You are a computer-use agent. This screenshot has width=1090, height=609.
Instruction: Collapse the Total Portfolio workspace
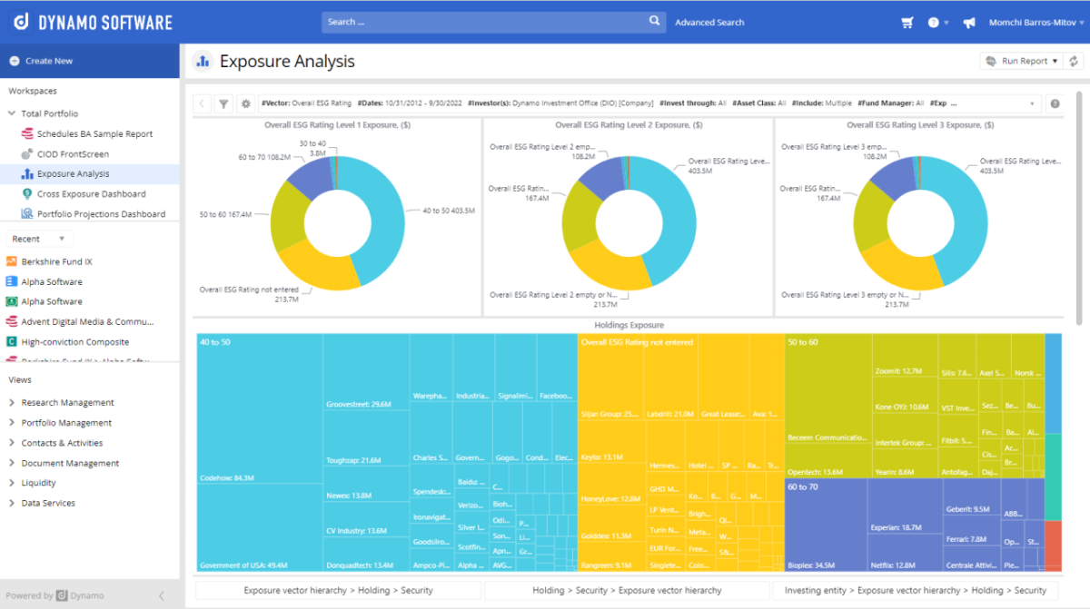click(x=12, y=114)
